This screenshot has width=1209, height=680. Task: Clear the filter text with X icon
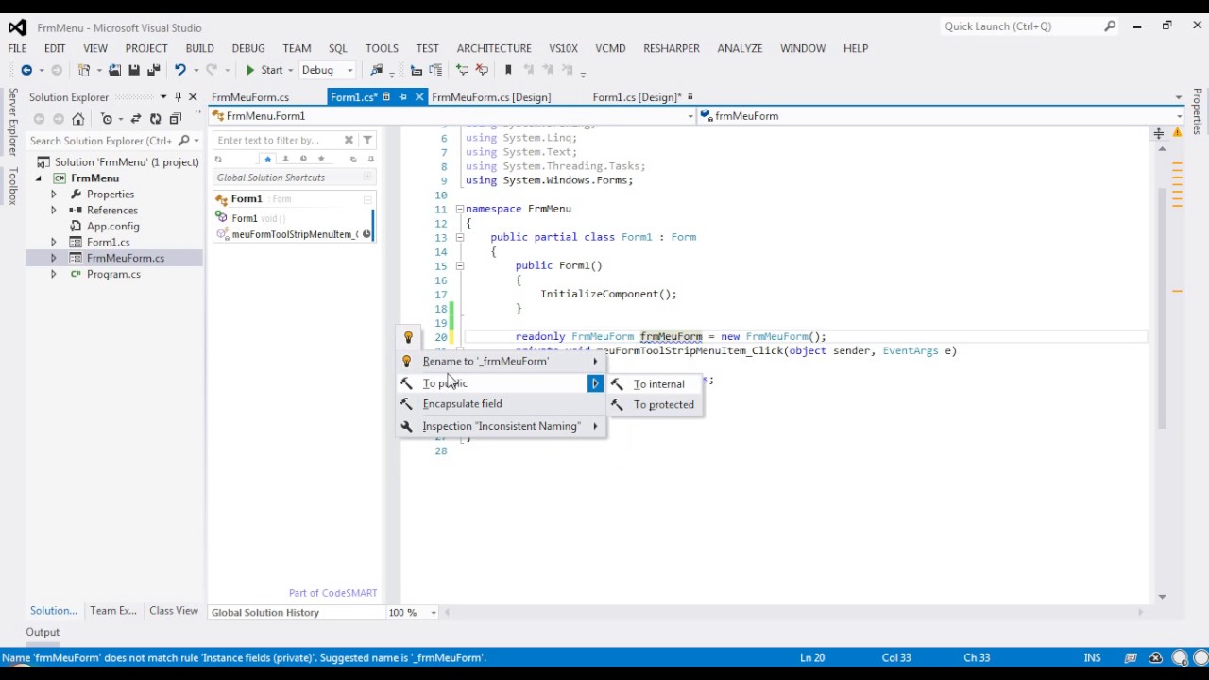point(349,141)
